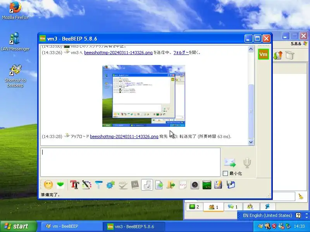The width and height of the screenshot is (310, 232).
Task: Click the word completion dictionary icon
Action: [x=135, y=185]
